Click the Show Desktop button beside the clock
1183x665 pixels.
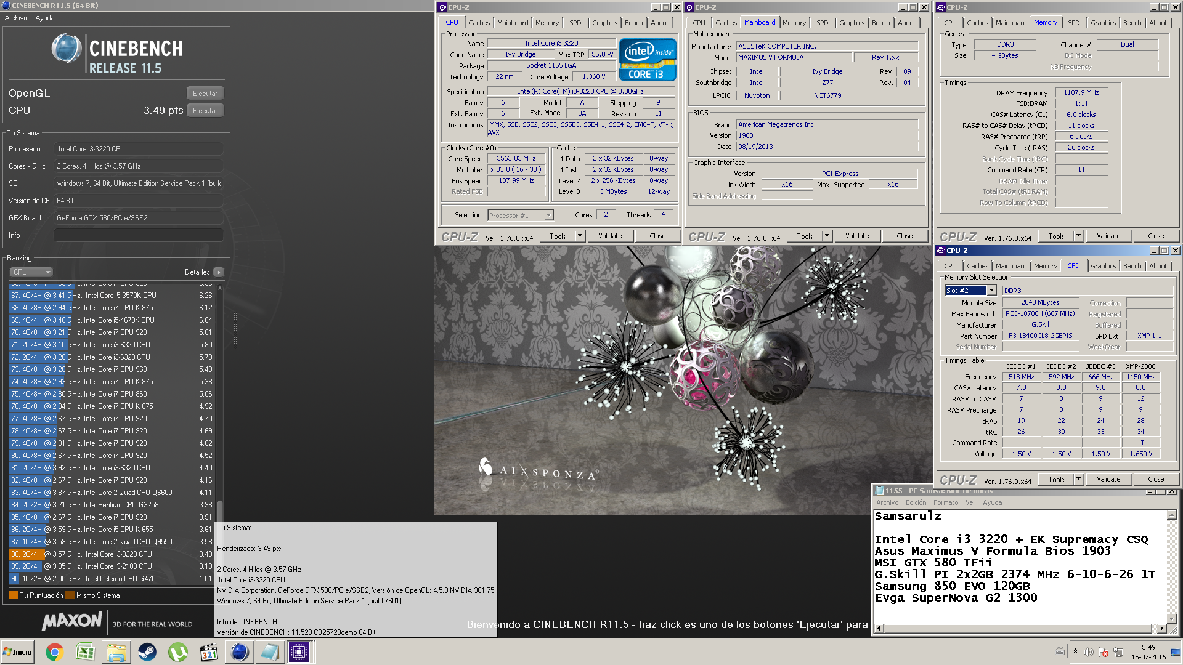point(1176,652)
